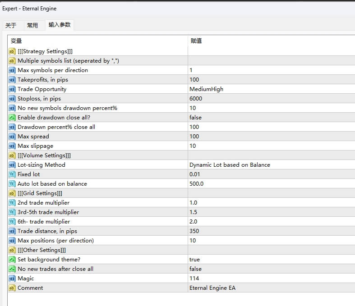Click the boolean icon beside No new trades after close all
This screenshot has width=355, height=306.
(12, 269)
